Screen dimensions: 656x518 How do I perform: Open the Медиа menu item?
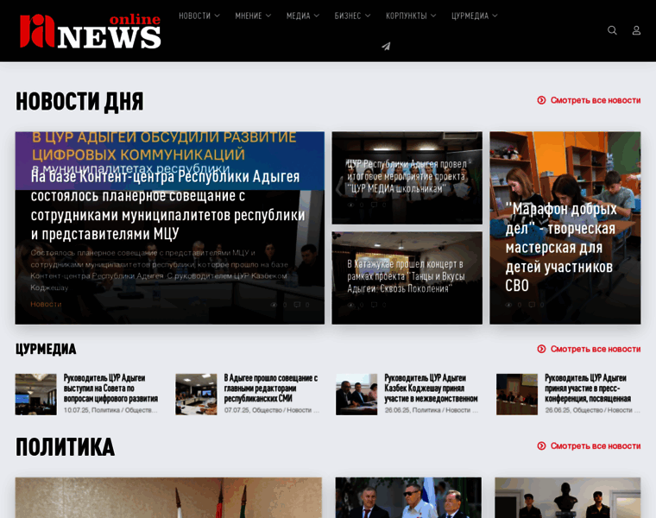(302, 16)
